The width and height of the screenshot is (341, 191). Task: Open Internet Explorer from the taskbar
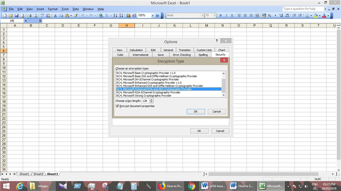pyautogui.click(x=20, y=186)
